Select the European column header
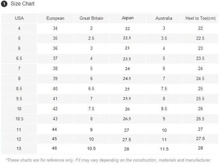This screenshot has width=219, height=164. [x=55, y=18]
